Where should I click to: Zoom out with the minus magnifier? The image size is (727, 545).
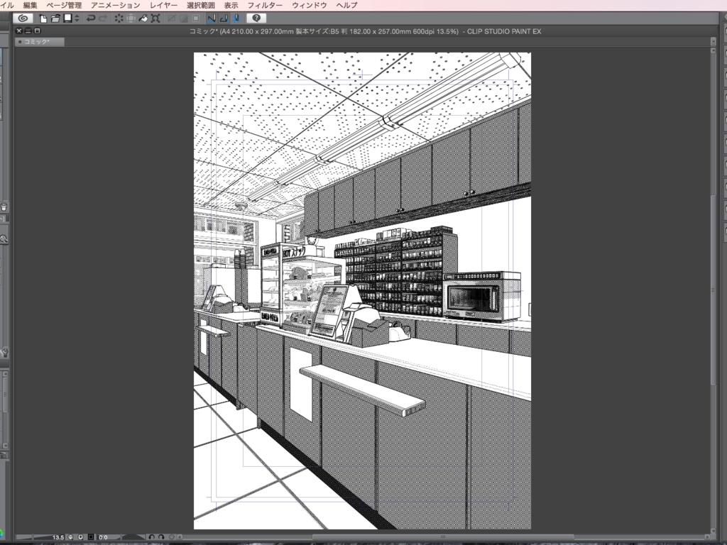[x=70, y=537]
